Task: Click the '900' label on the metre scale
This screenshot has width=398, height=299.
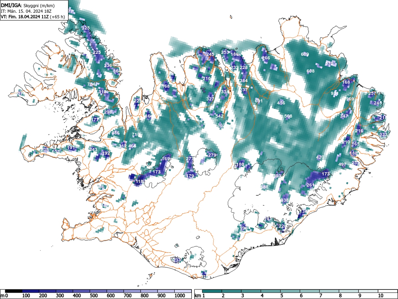Action: [162, 295]
